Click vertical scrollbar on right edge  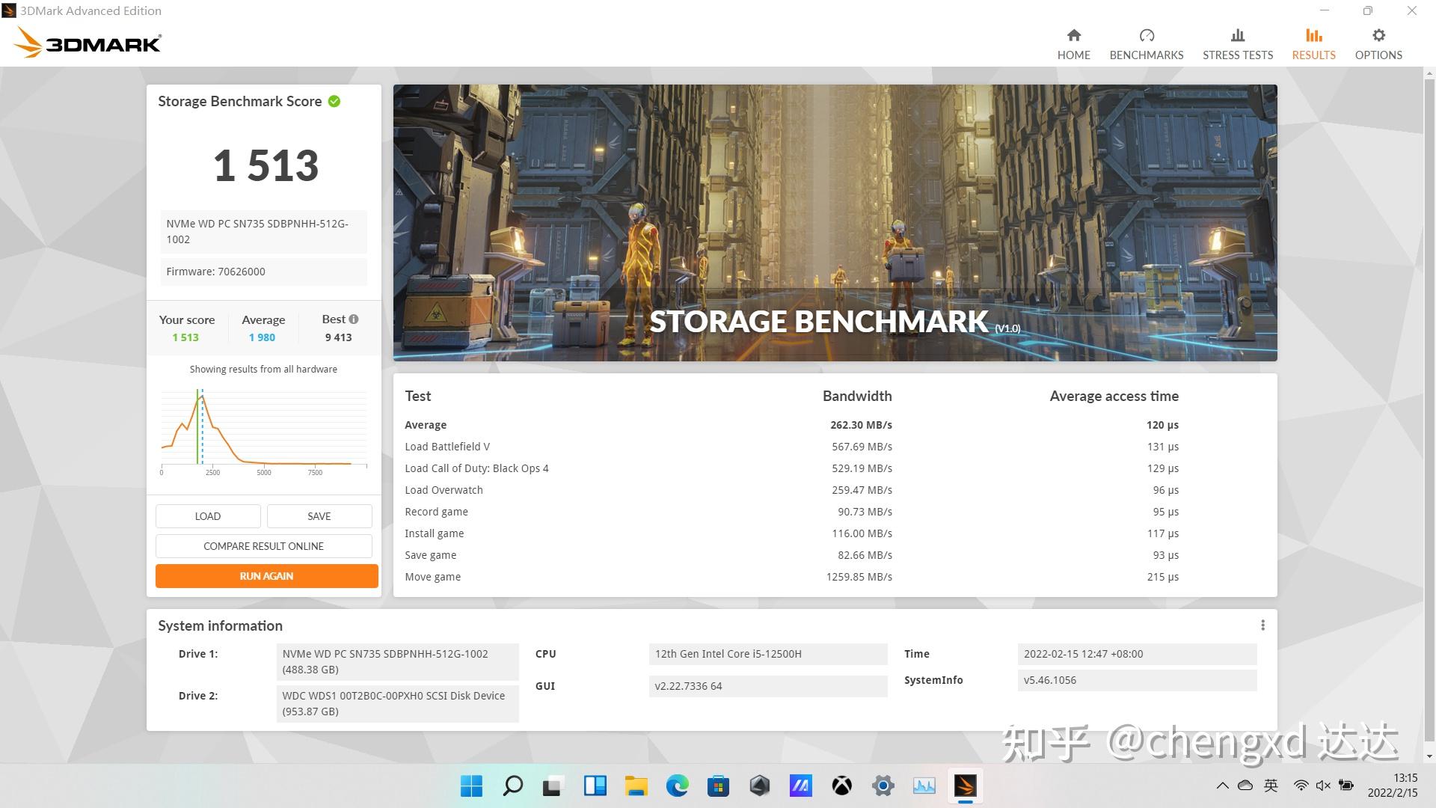pyautogui.click(x=1429, y=411)
